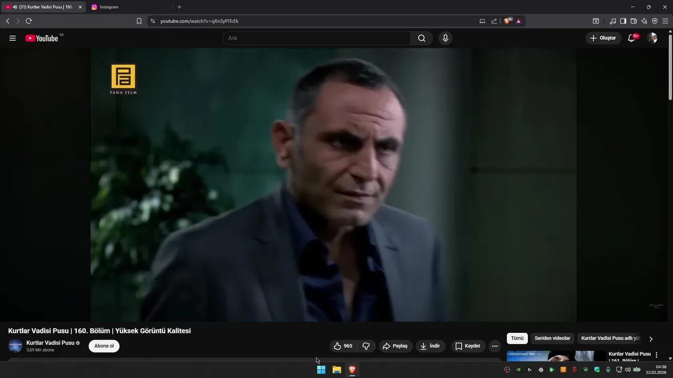This screenshot has height=378, width=673.
Task: Like the video with 965 likes
Action: coord(343,346)
